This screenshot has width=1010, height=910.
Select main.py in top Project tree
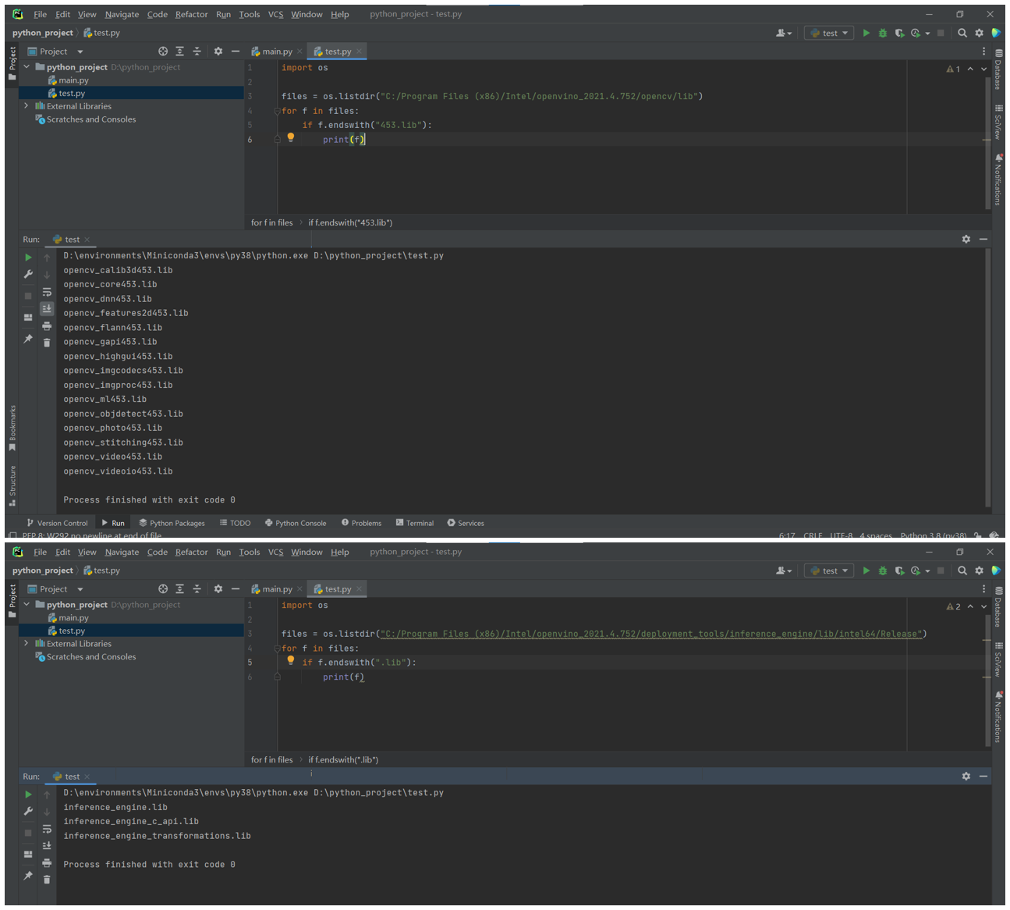coord(73,80)
